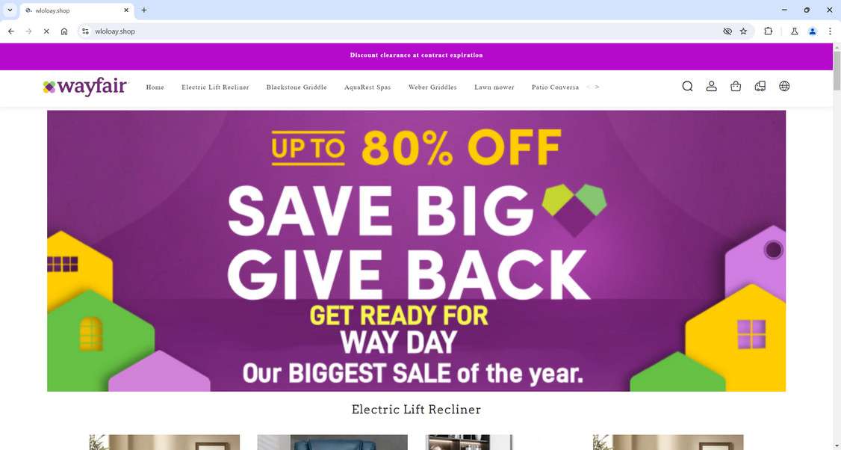Open the globe language selector icon
The image size is (841, 450).
click(784, 87)
